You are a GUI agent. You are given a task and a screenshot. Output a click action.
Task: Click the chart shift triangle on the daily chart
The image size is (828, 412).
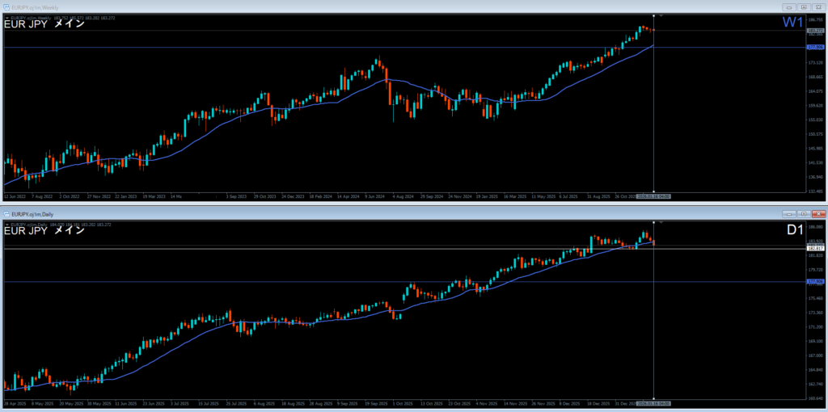tap(662, 222)
